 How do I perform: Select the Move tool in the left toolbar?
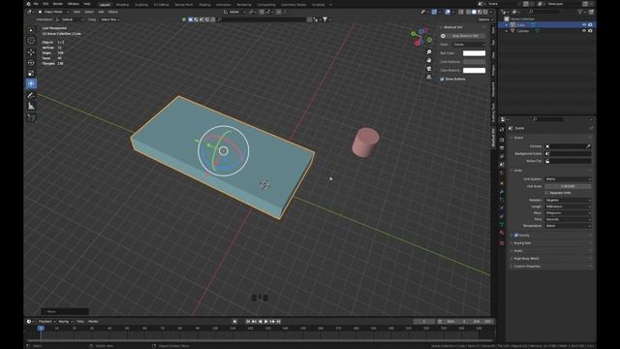[31, 52]
